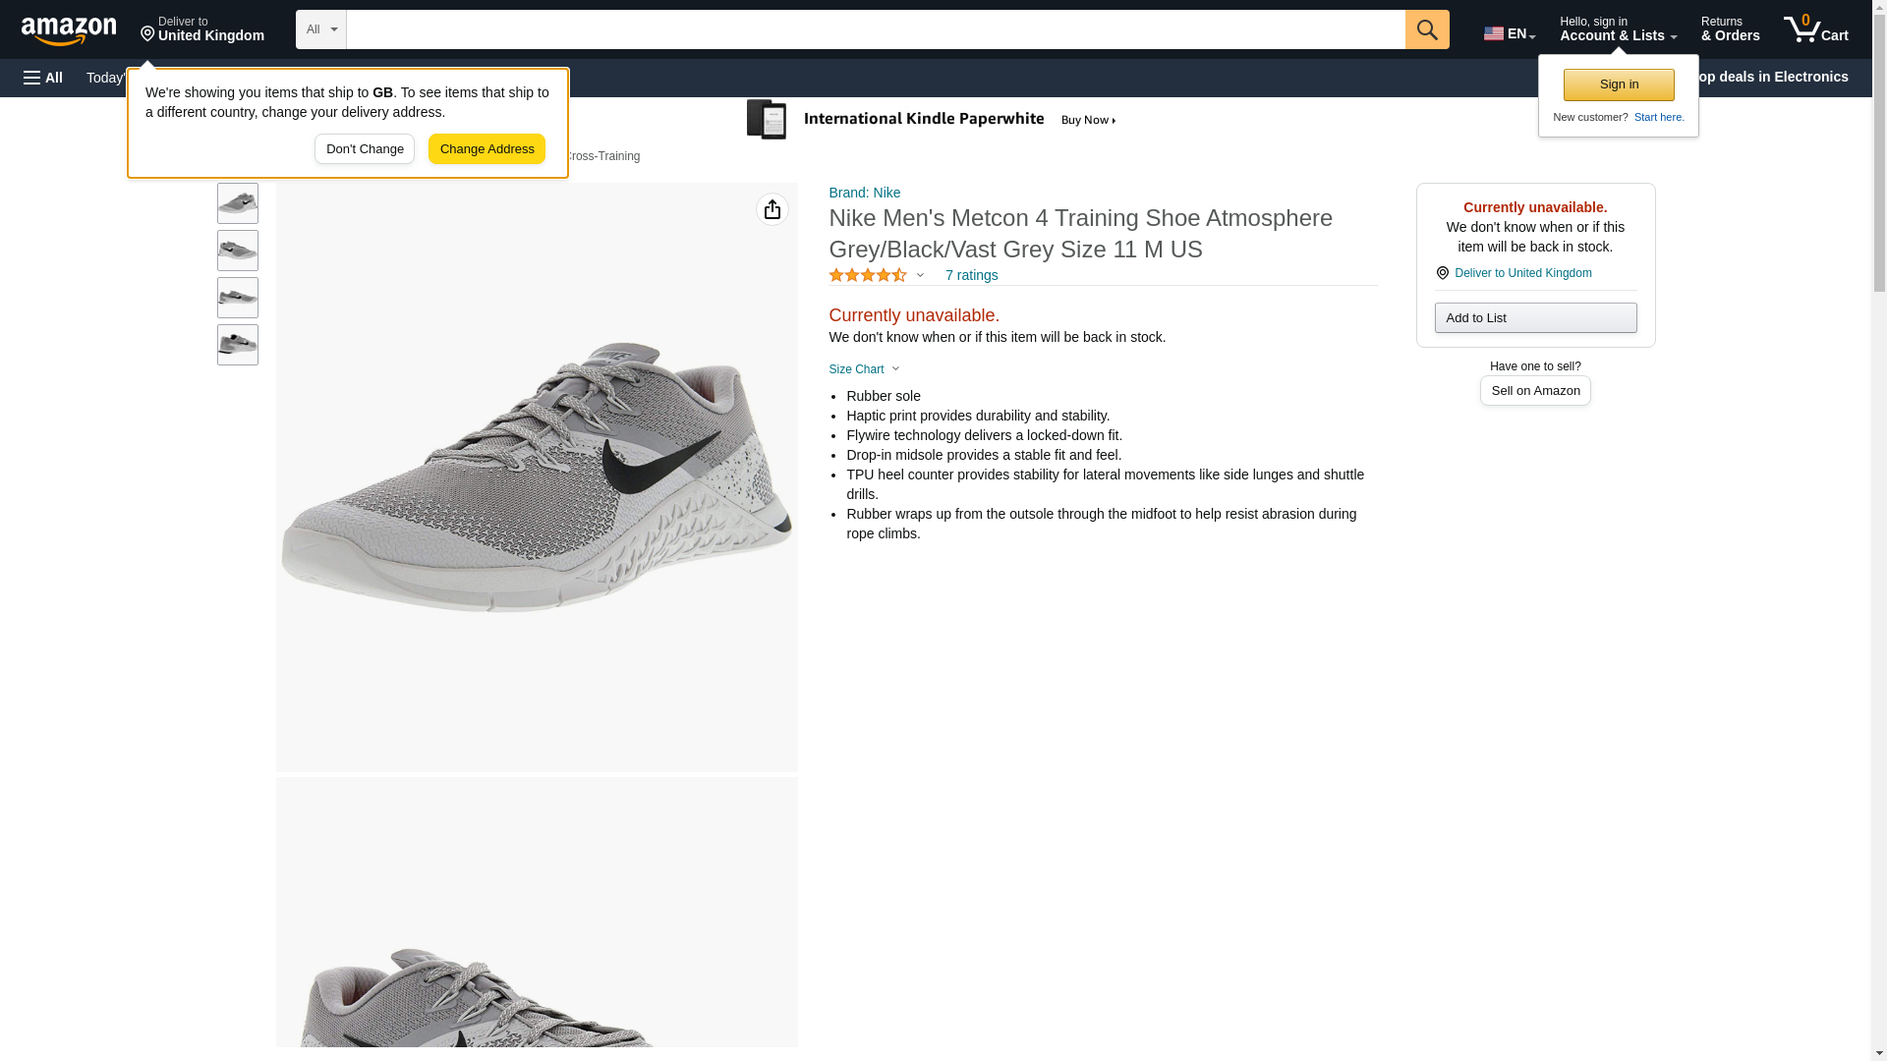Click the share icon on product image

click(772, 209)
